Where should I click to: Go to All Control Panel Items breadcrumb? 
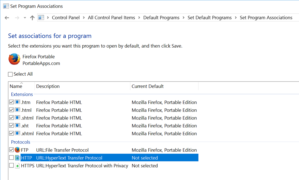tap(111, 18)
